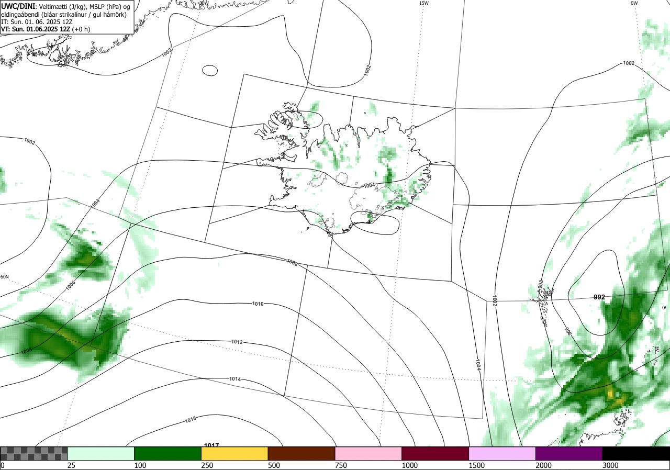Screen dimensions: 670x470
Task: Click the '60N' latitude label
Action: tap(5, 277)
